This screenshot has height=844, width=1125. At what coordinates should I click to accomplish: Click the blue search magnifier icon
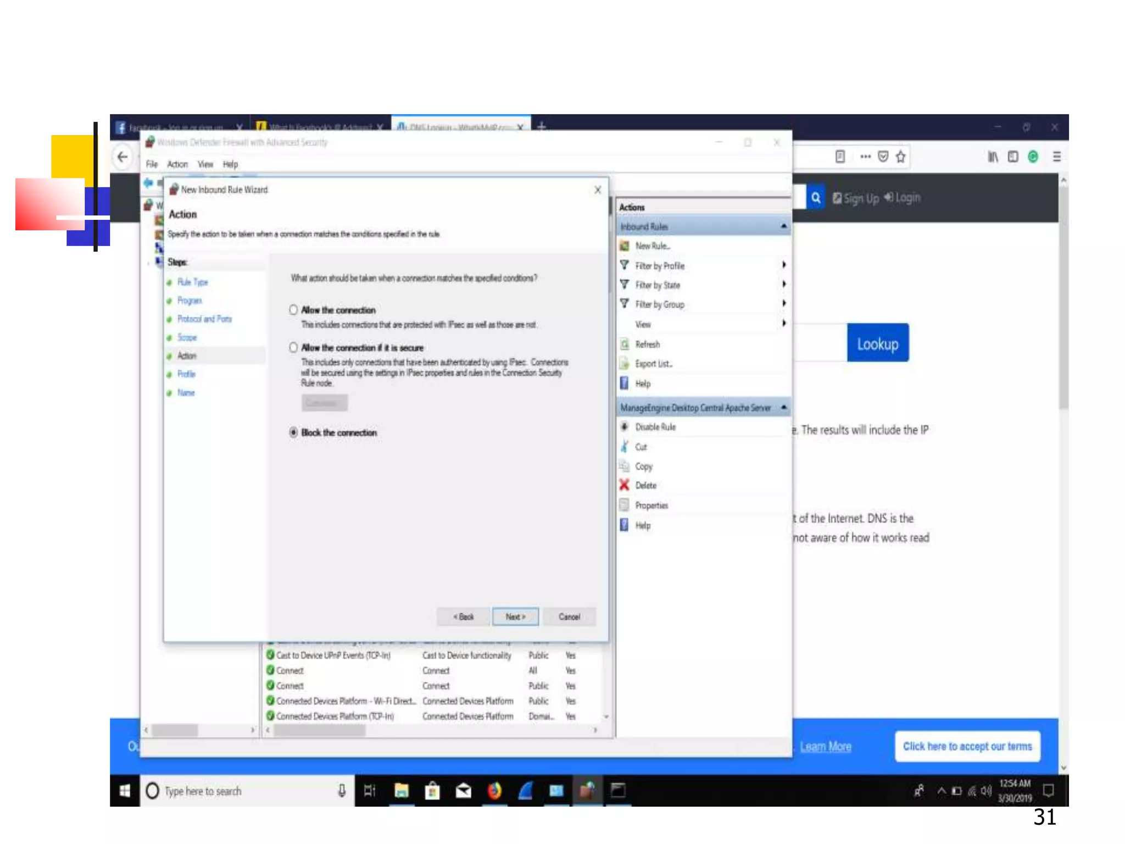pyautogui.click(x=816, y=197)
